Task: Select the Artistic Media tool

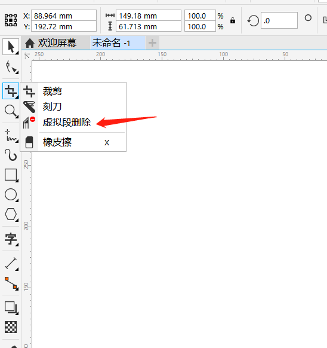Action: [11, 155]
